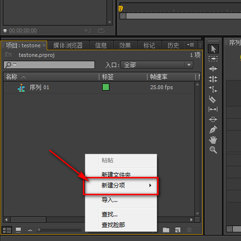
Task: Click the parent folder icon beside testone.prproj
Action: click(8, 55)
